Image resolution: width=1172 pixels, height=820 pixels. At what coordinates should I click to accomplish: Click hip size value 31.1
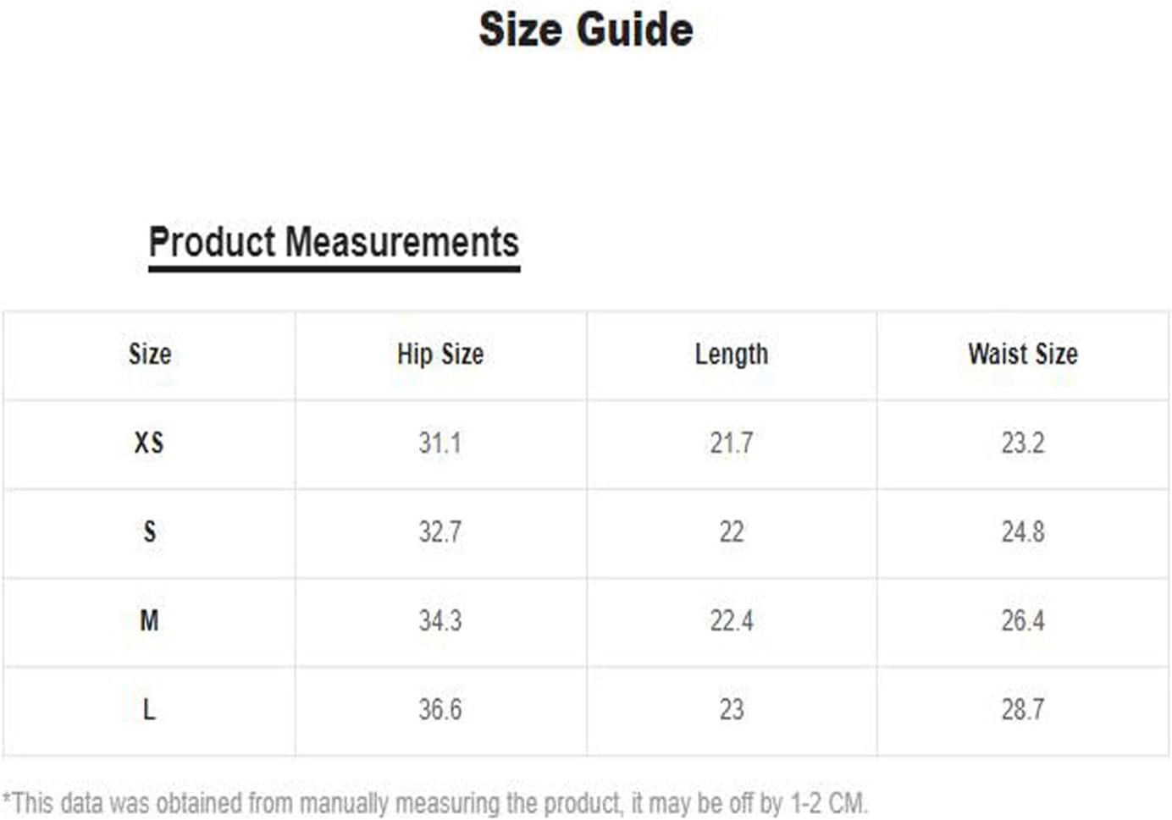pos(440,443)
